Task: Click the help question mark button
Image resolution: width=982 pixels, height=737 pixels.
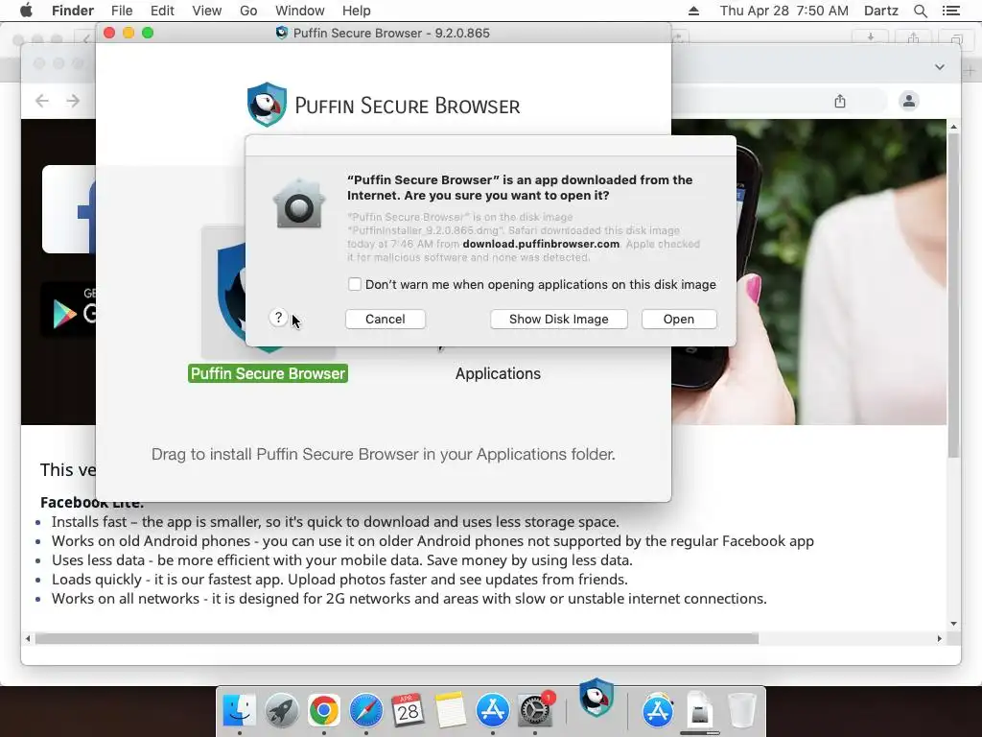Action: point(278,318)
